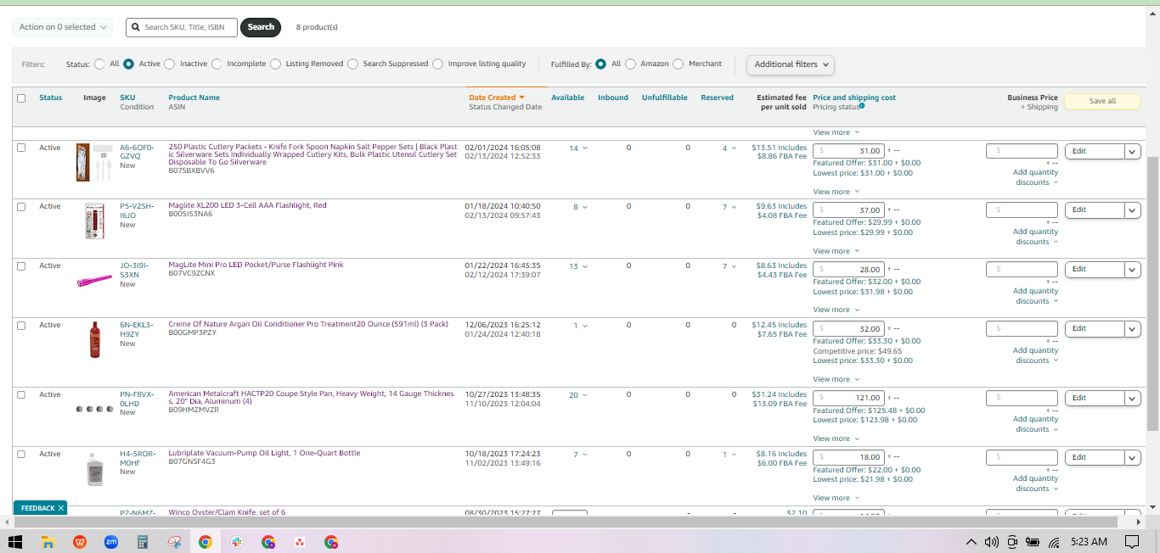Viewport: 1160px width, 553px height.
Task: Click the volume icon in the system tray
Action: pos(991,541)
